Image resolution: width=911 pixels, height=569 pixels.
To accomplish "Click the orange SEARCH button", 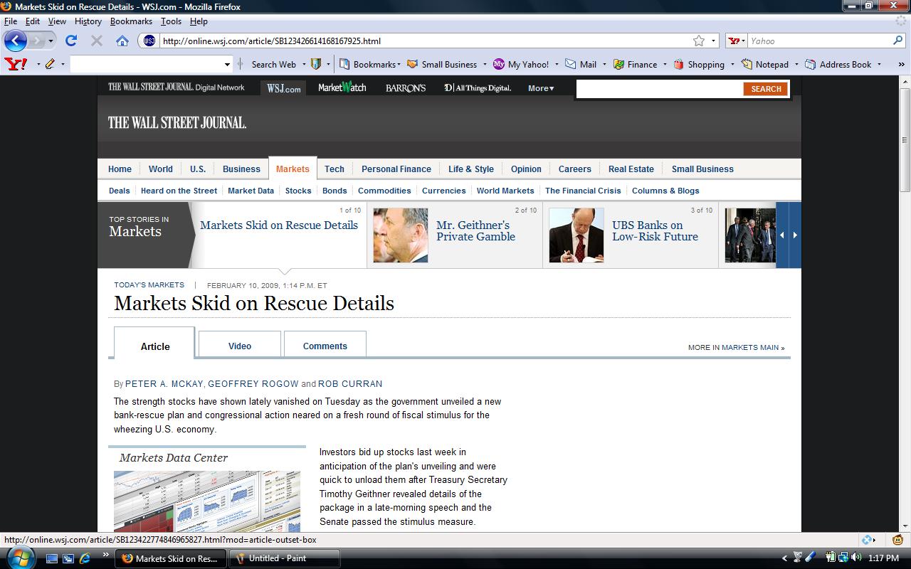I will tap(765, 89).
